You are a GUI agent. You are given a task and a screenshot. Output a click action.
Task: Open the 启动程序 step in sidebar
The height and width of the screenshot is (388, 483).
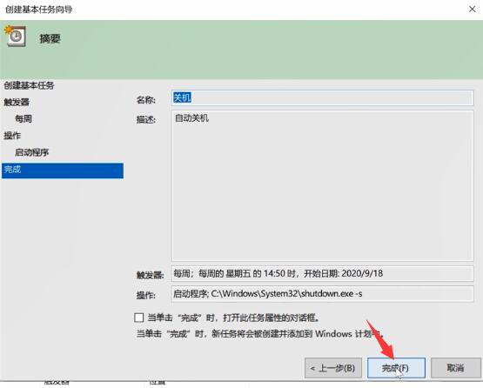[32, 152]
